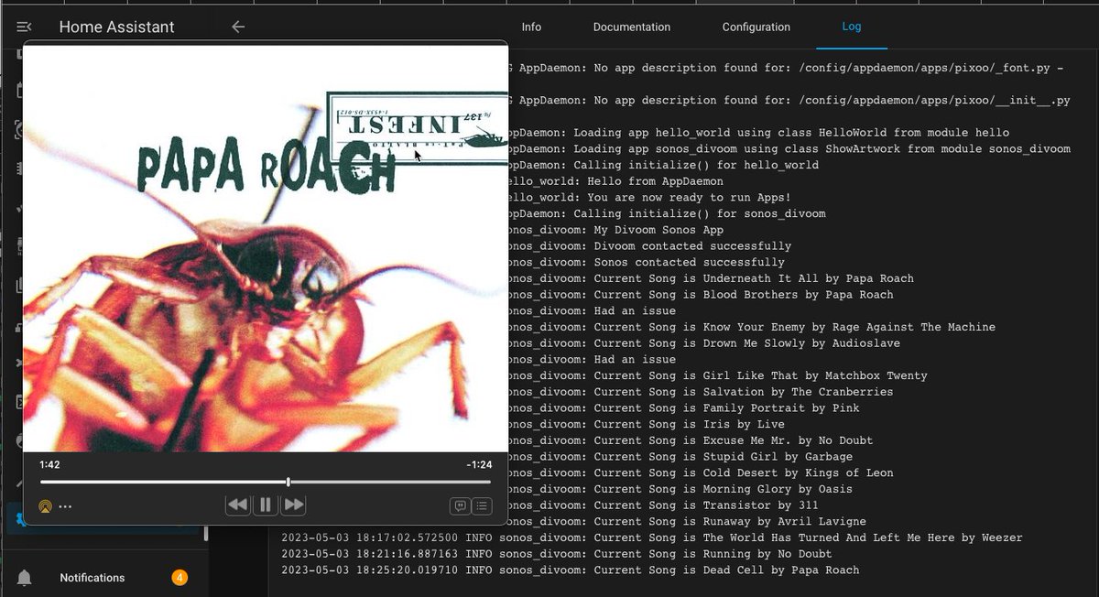Open the three-dots more options in mini player
This screenshot has height=597, width=1099.
tap(65, 506)
